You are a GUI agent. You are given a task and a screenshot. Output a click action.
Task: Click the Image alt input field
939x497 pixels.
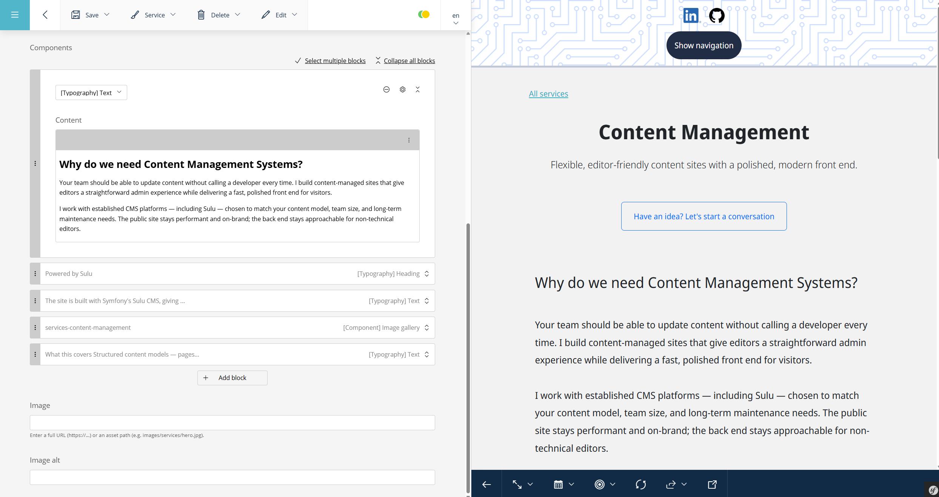click(232, 477)
